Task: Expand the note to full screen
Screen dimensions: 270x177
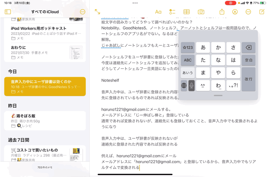Action: (x=97, y=12)
